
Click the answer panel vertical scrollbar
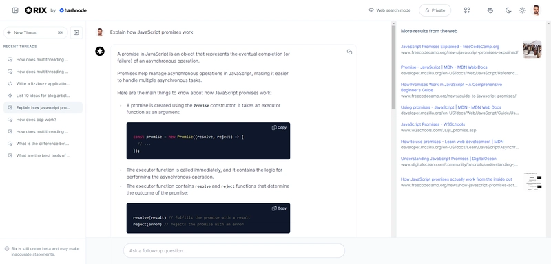393,67
